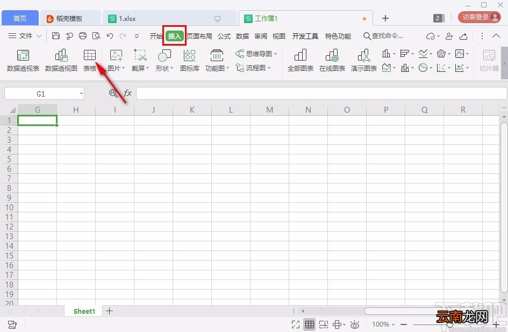Image resolution: width=508 pixels, height=332 pixels.
Task: Insert a horizontal bar chart
Action: click(404, 53)
